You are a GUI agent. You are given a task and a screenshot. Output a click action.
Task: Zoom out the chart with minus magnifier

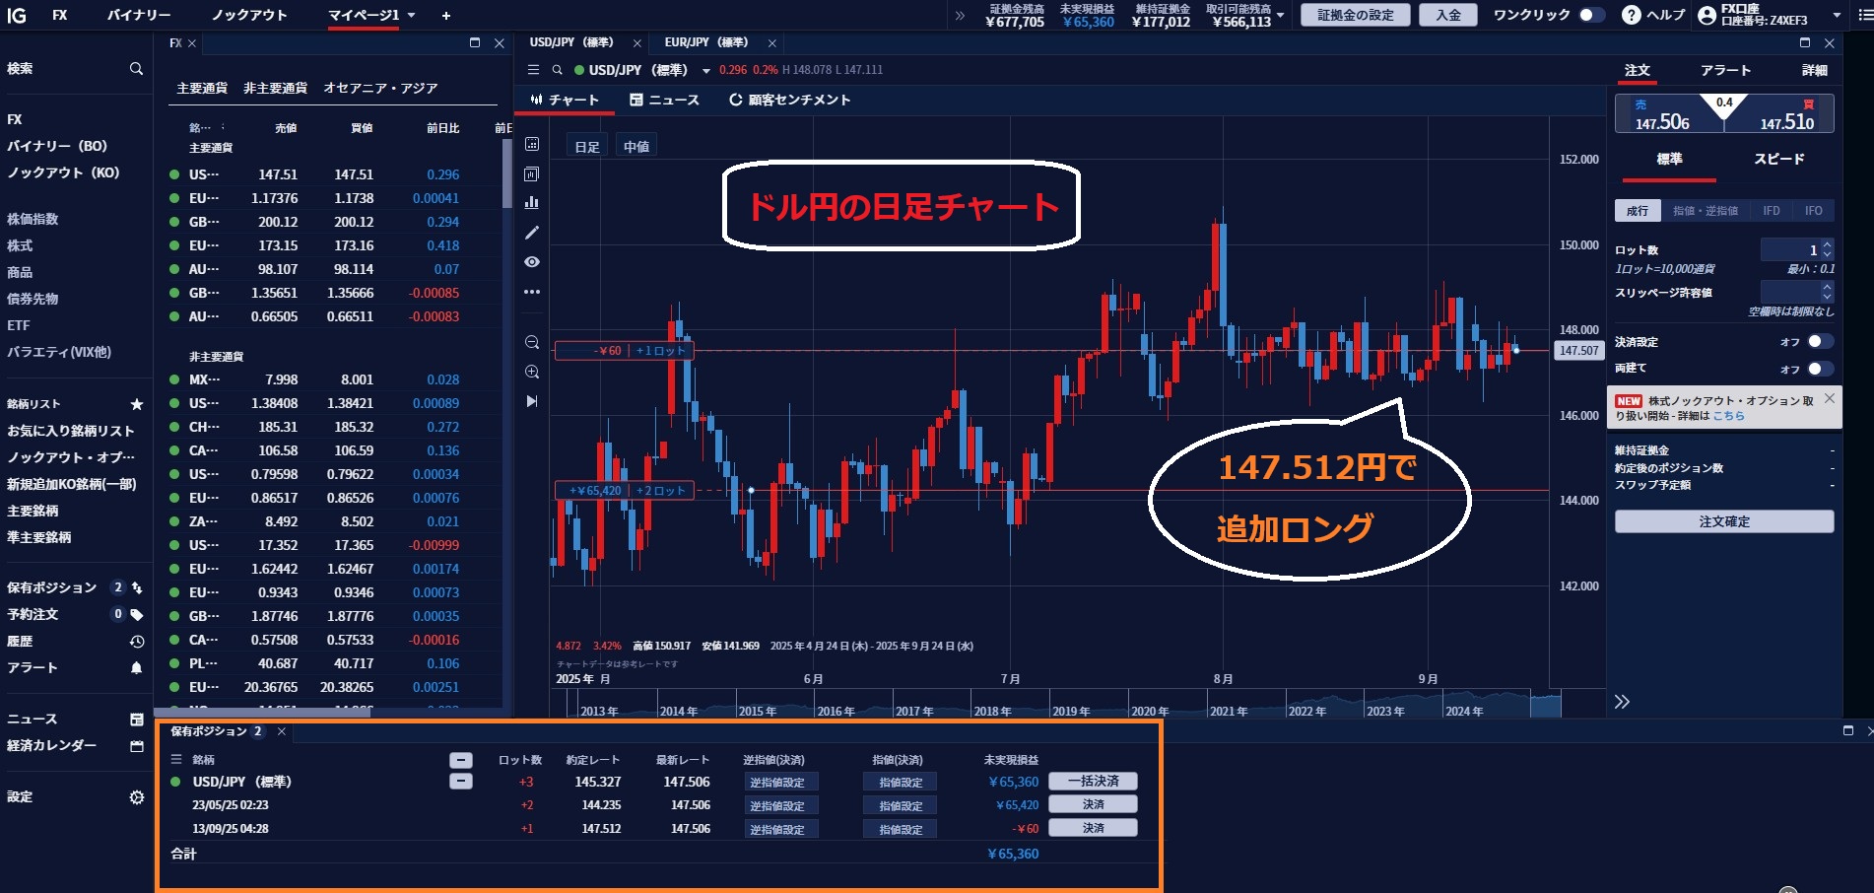click(532, 342)
